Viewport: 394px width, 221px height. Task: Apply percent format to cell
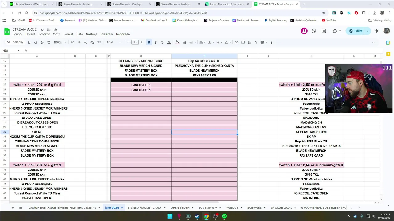coord(79,42)
